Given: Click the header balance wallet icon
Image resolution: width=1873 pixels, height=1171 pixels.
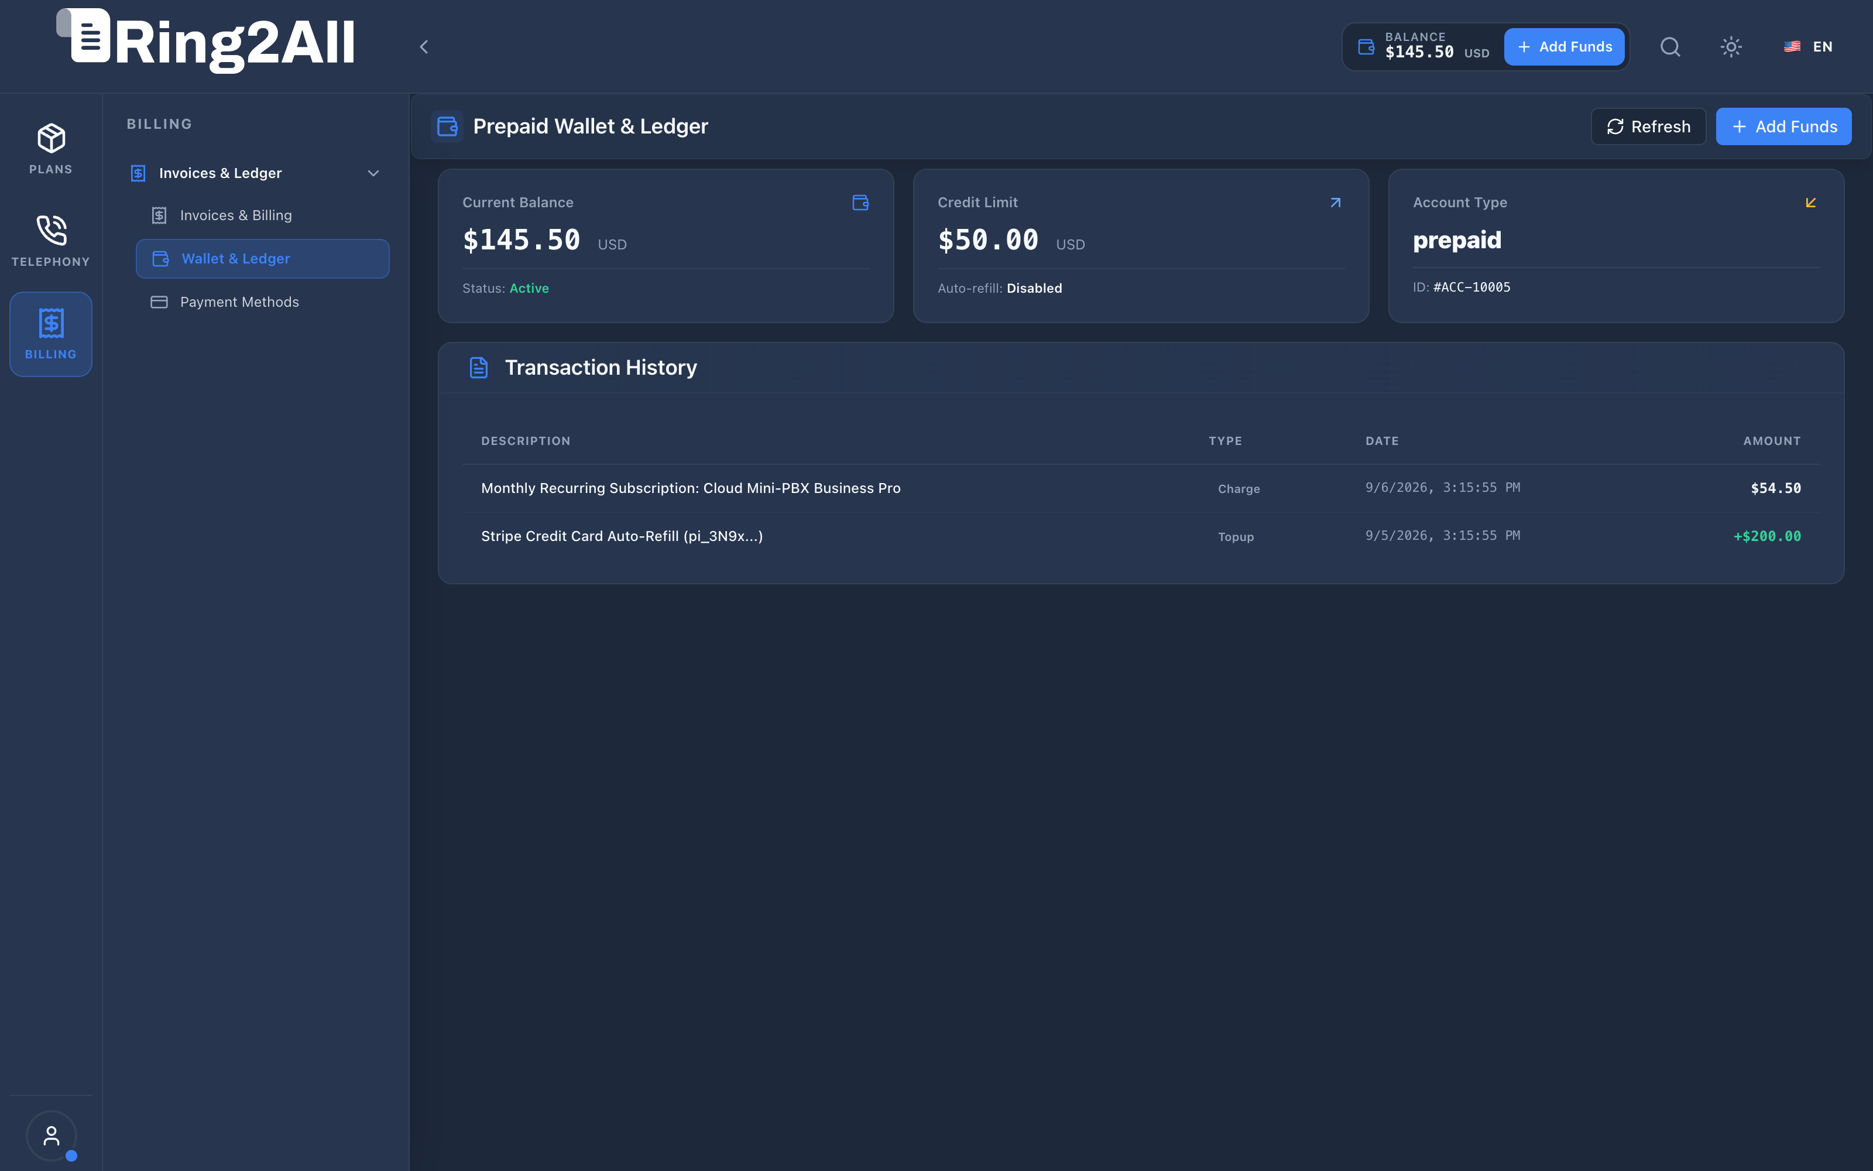Looking at the screenshot, I should pos(1367,47).
